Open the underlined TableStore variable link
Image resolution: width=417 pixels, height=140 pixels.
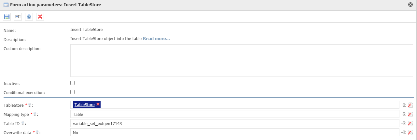pyautogui.click(x=84, y=105)
